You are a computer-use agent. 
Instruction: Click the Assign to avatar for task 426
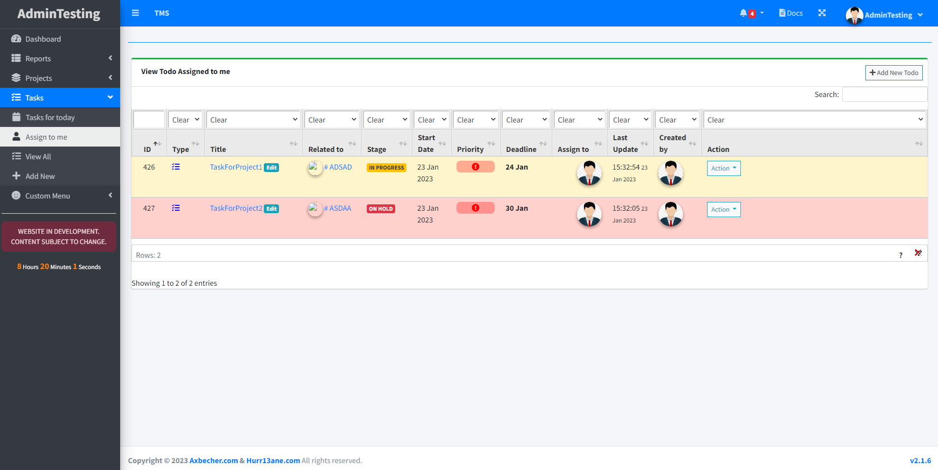click(589, 173)
